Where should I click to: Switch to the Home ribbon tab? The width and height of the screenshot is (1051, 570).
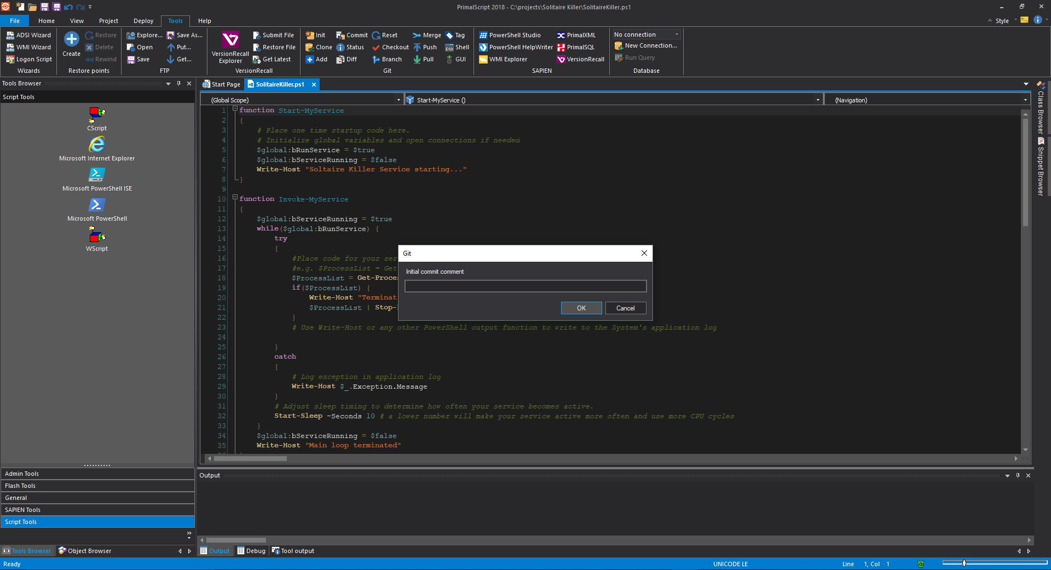(47, 21)
